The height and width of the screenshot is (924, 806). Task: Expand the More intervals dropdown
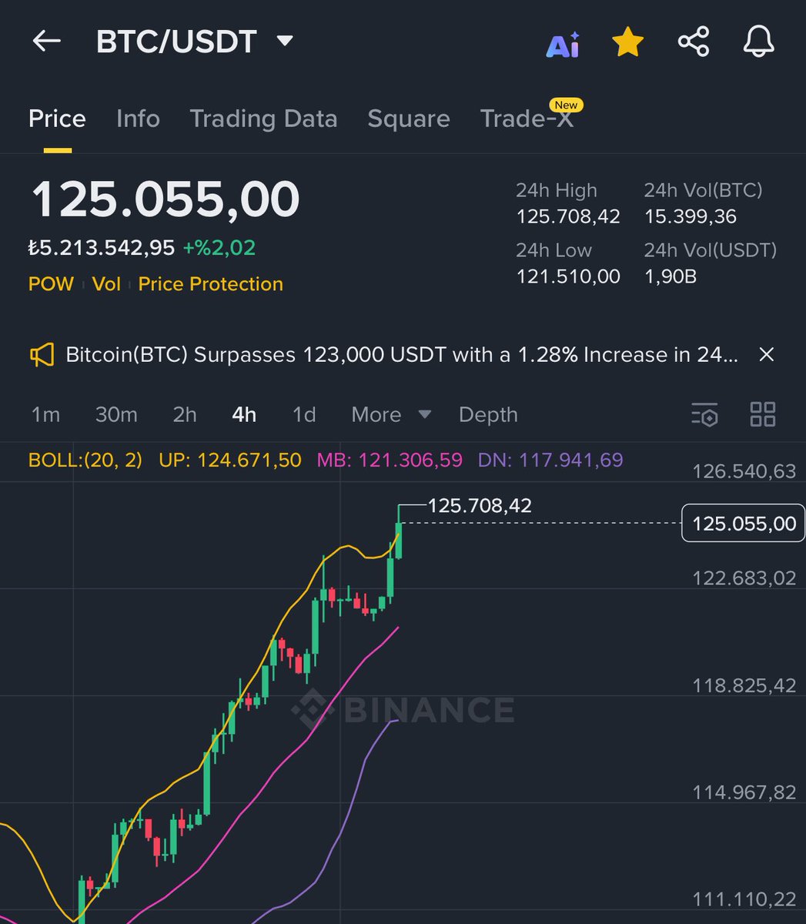[x=391, y=415]
